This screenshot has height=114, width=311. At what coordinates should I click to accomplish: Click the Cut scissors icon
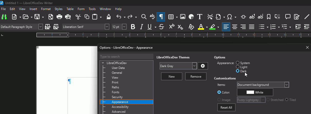tap(78, 17)
